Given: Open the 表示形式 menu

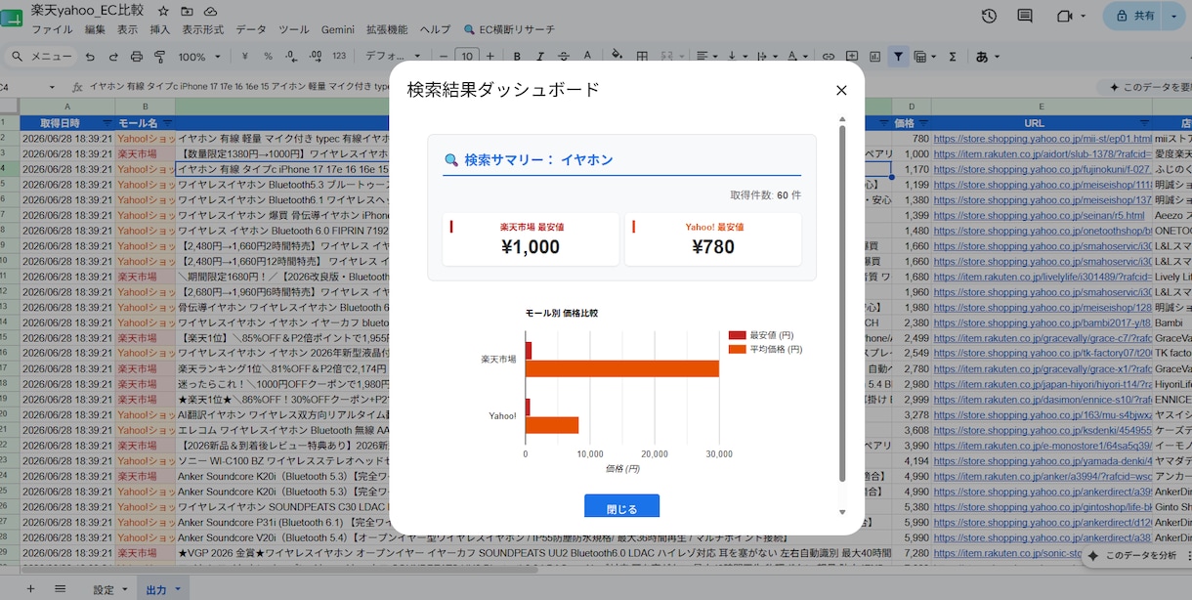Looking at the screenshot, I should tap(202, 29).
